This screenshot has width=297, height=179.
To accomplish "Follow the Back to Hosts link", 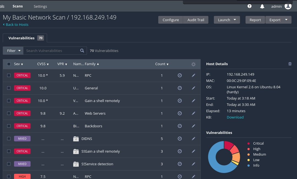I will point(16,24).
